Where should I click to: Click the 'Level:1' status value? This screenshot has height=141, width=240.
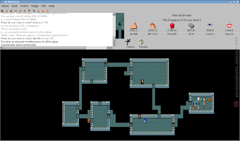pyautogui.click(x=210, y=34)
